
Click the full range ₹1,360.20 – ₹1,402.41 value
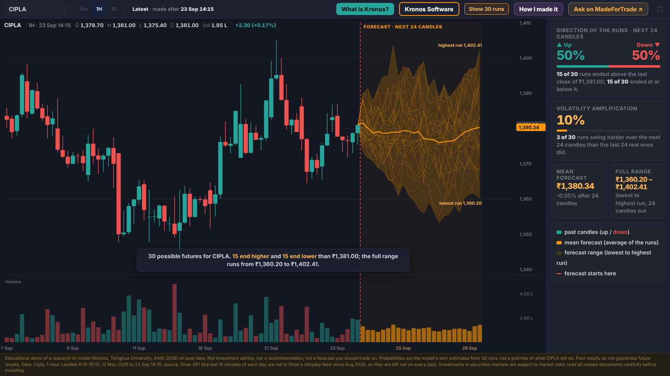pos(634,183)
